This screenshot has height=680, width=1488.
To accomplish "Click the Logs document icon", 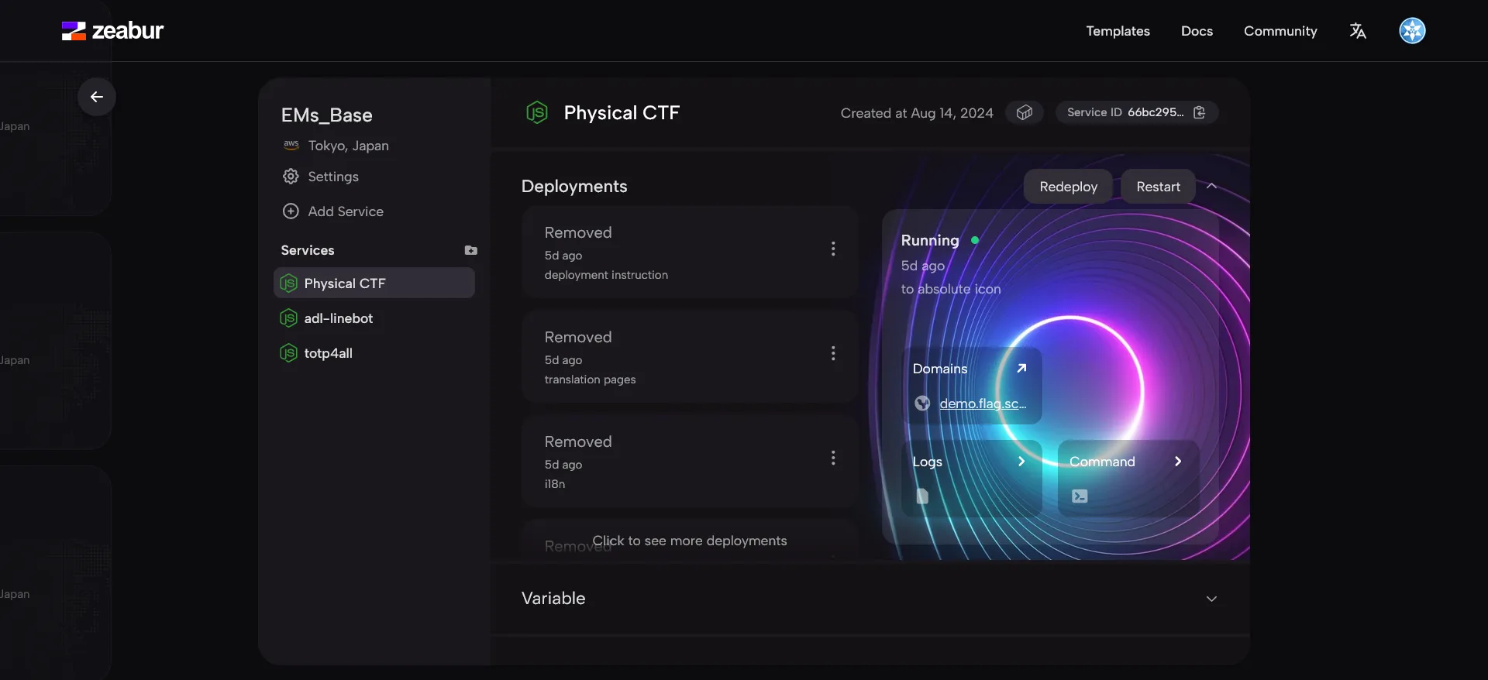I will [x=922, y=496].
